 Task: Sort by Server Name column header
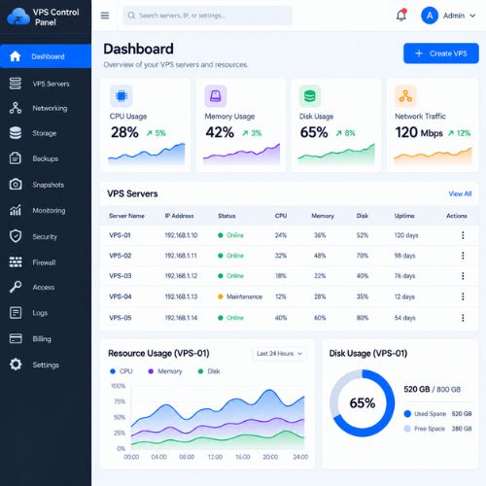(x=126, y=216)
